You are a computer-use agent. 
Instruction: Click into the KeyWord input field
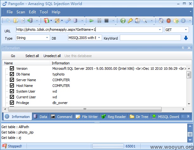(x=150, y=38)
